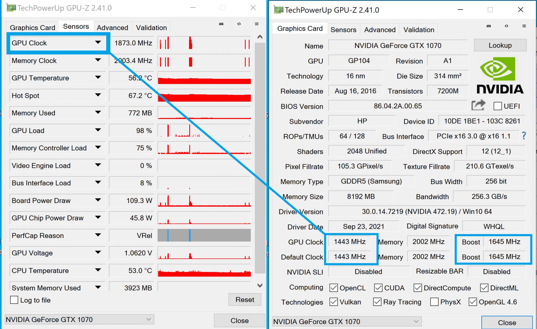The width and height of the screenshot is (537, 329).
Task: Toggle the OpenGL 4.6 checkbox
Action: pos(473,302)
